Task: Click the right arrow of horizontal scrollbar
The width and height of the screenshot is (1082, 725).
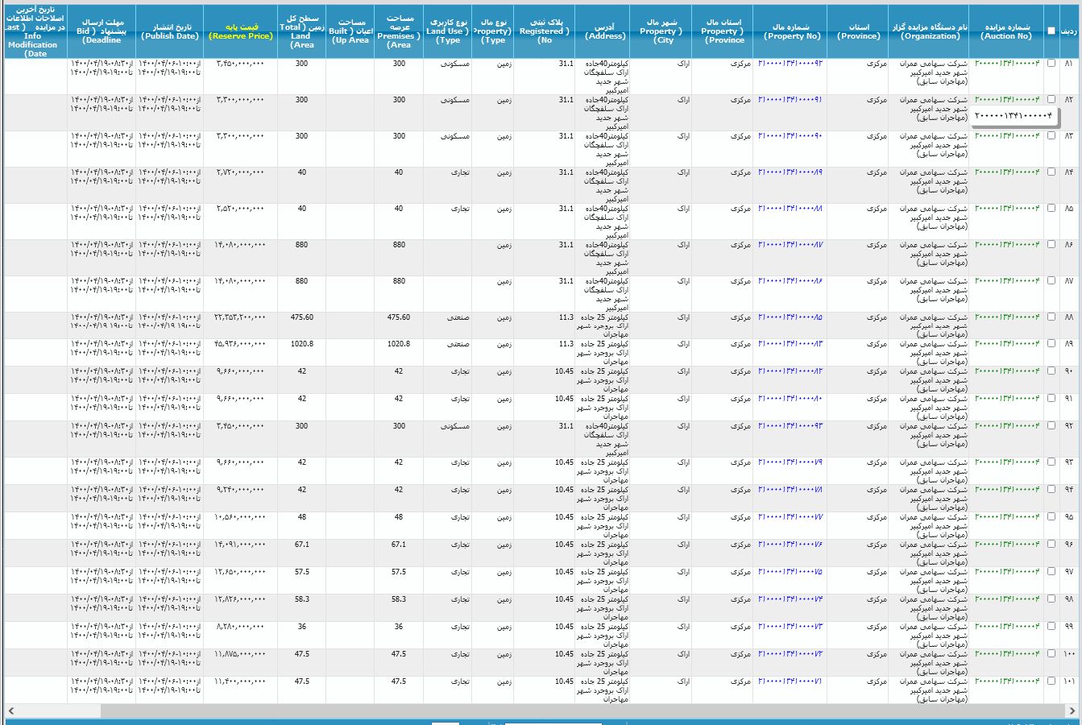Action: 1072,711
